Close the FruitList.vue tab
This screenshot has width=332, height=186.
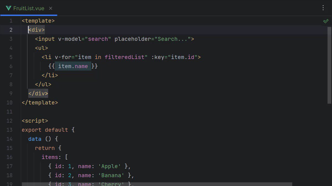click(51, 8)
